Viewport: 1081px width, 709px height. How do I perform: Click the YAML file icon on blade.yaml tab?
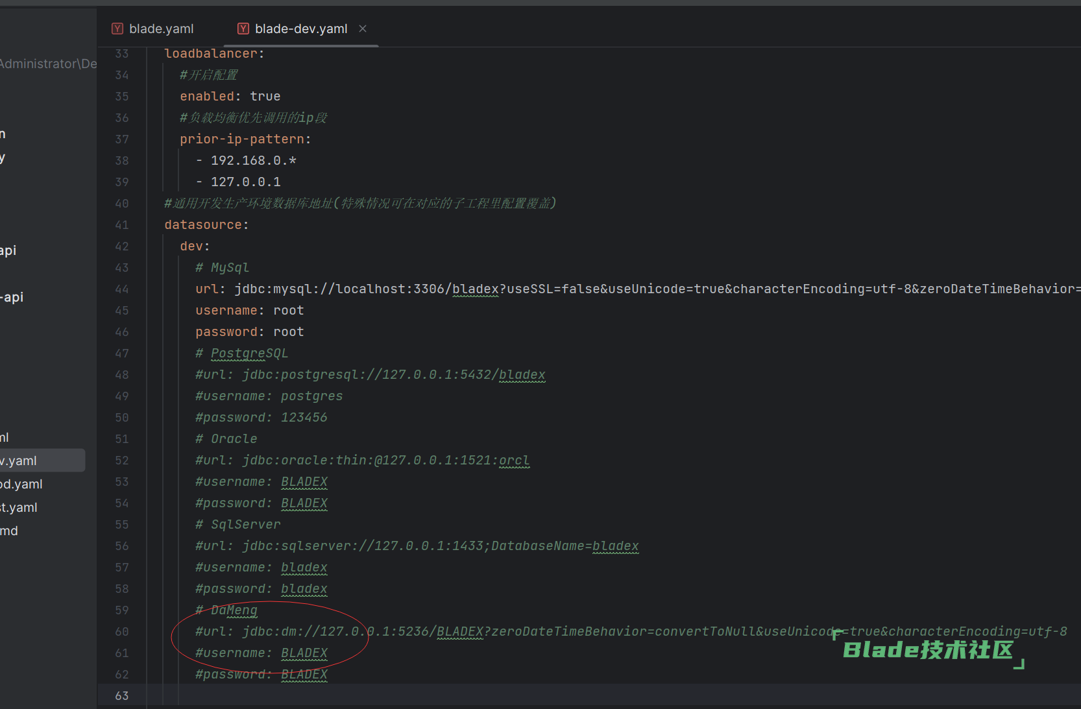click(x=117, y=29)
